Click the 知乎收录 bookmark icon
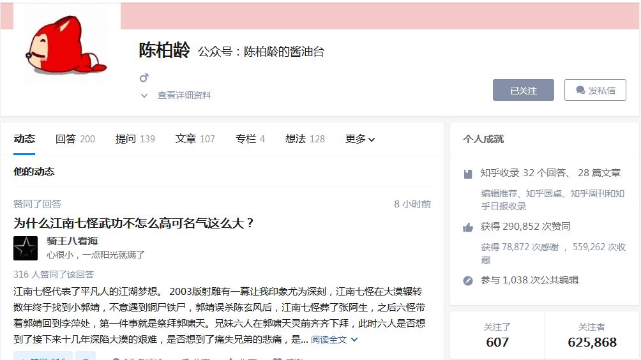This screenshot has height=360, width=641. [468, 174]
